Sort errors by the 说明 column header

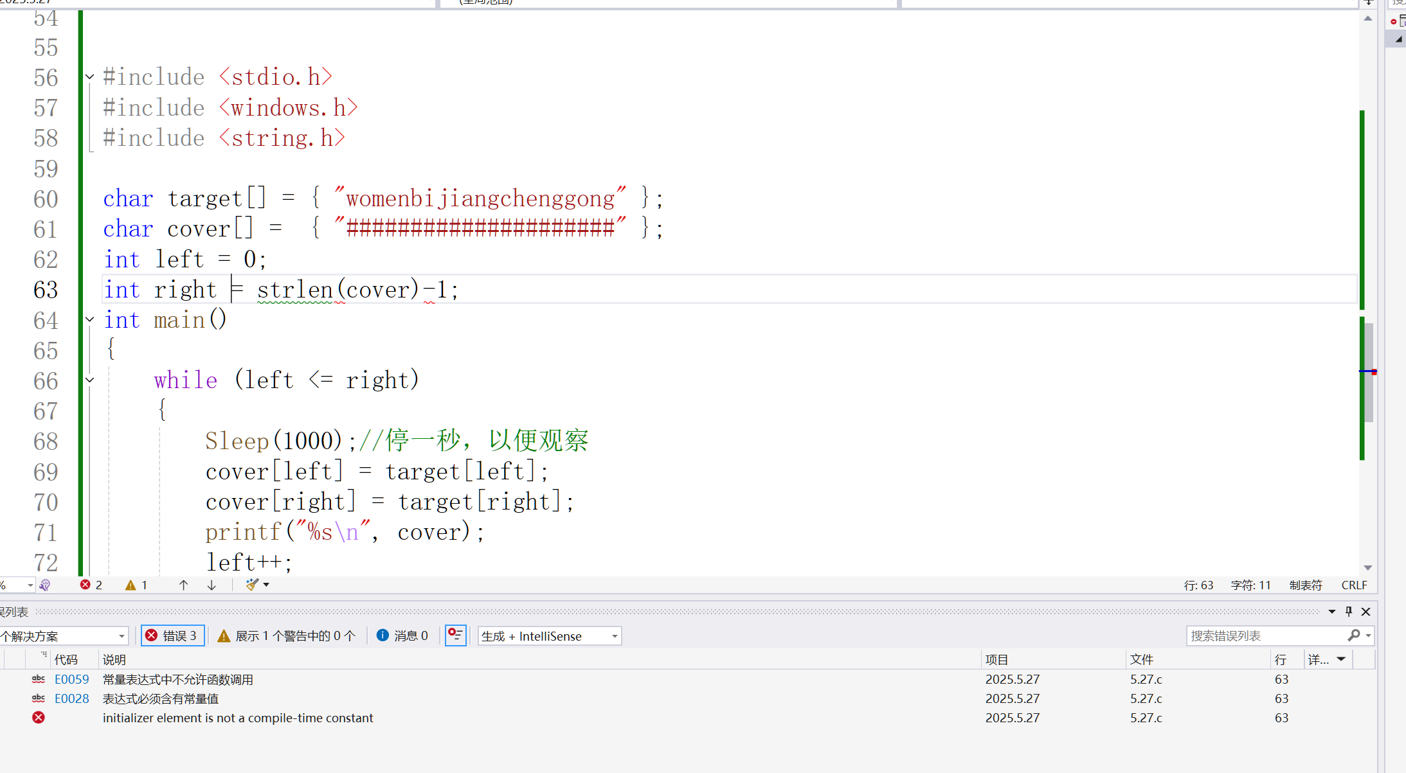click(114, 659)
